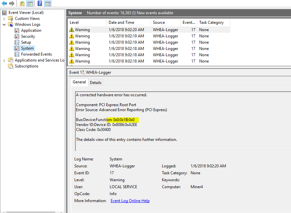Sort events by Date and Time column
Viewport: 291px width, 213px height.
(121, 22)
